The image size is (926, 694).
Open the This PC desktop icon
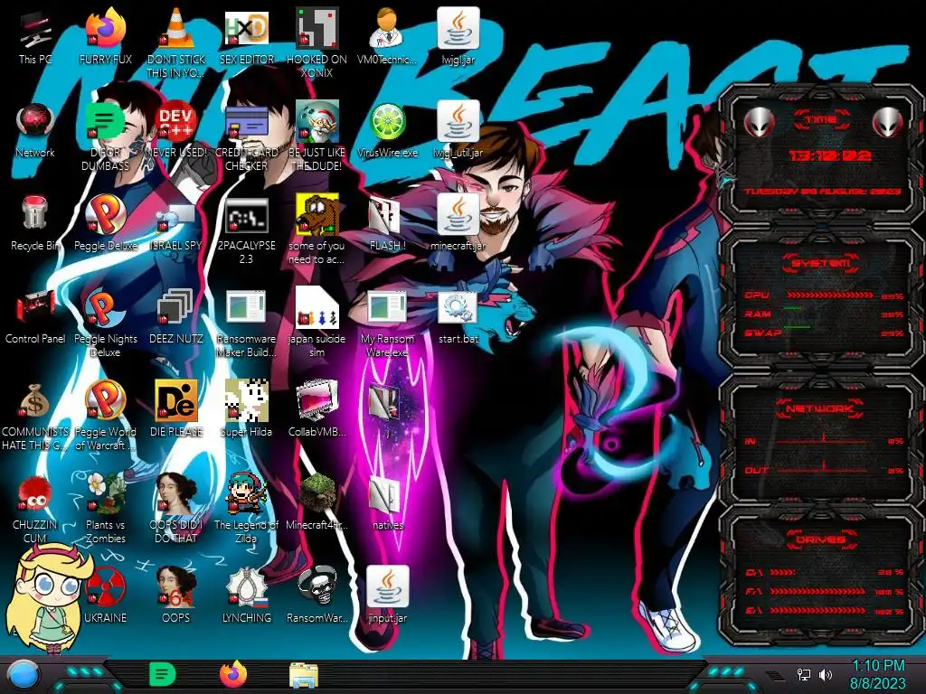[35, 37]
